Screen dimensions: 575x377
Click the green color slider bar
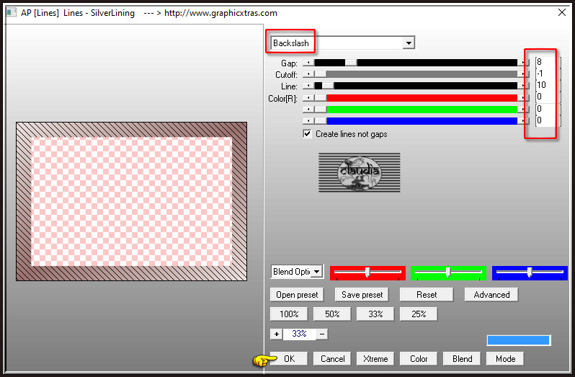pos(422,110)
